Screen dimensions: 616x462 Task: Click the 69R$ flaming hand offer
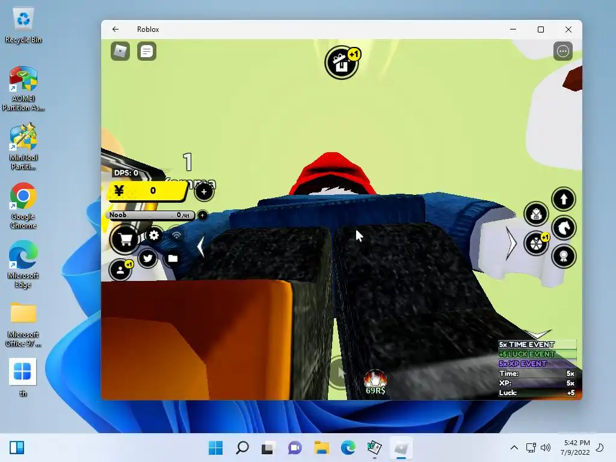[375, 382]
